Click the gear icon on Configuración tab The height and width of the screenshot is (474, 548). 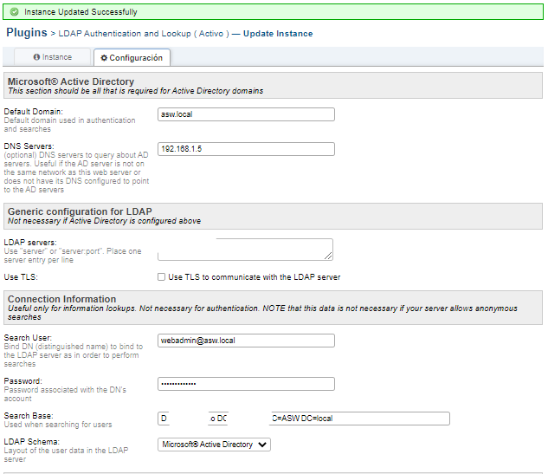coord(105,58)
